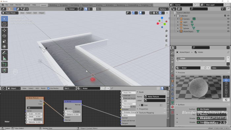The height and width of the screenshot is (130, 231).
Task: Click the zoom view magnifier icon
Action: coord(166,31)
